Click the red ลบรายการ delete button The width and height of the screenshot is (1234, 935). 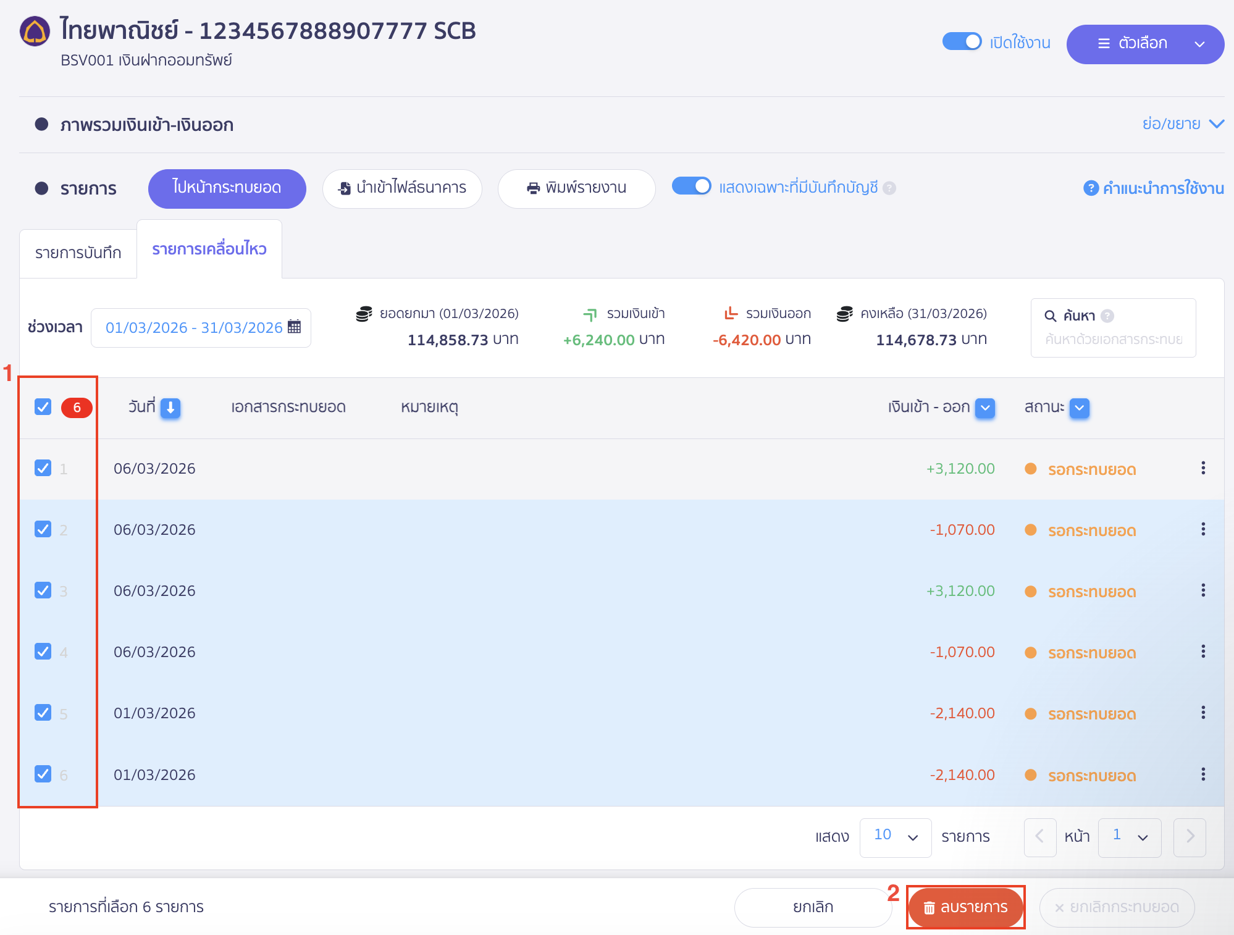[x=965, y=907]
